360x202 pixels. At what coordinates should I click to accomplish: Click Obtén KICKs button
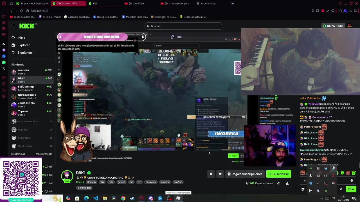click(333, 26)
